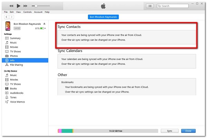Click the green segment of storage bar
This screenshot has width=207, height=138.
[x=67, y=131]
